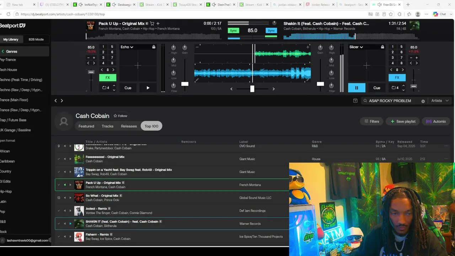The height and width of the screenshot is (256, 455).
Task: Click right deck Cue button
Action: pos(377,88)
